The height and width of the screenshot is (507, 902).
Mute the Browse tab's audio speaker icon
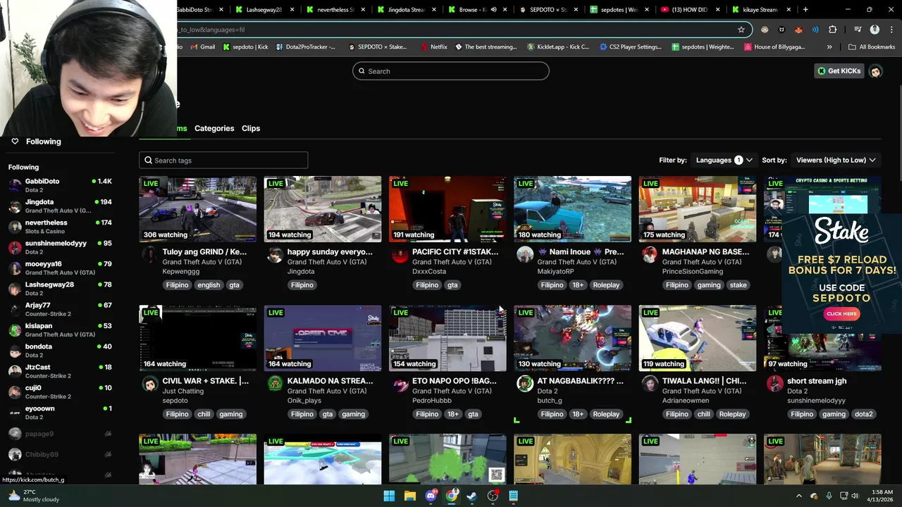493,10
